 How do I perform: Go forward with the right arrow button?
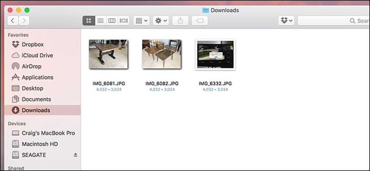pos(24,21)
